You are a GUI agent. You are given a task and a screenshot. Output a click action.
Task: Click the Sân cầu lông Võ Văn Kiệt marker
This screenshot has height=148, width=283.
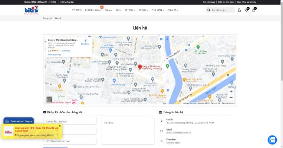pyautogui.click(x=198, y=47)
